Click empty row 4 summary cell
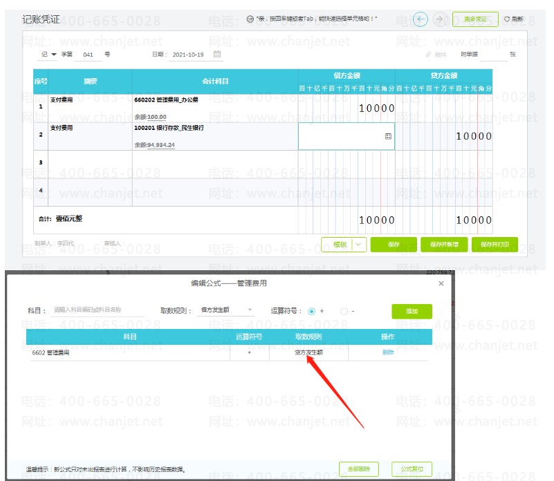 (x=90, y=192)
